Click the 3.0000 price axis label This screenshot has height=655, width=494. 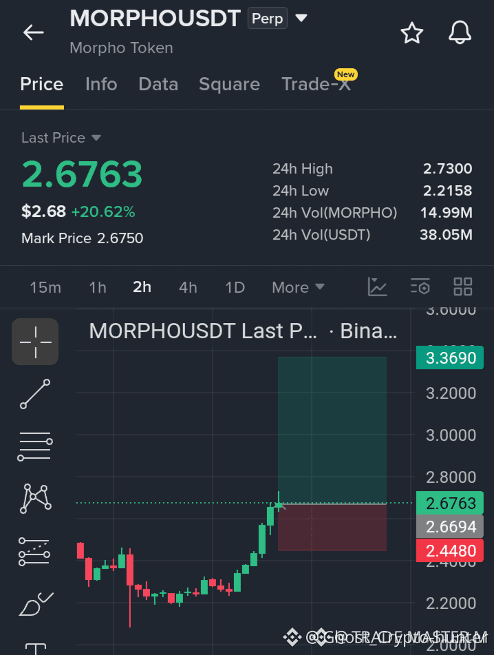(451, 435)
